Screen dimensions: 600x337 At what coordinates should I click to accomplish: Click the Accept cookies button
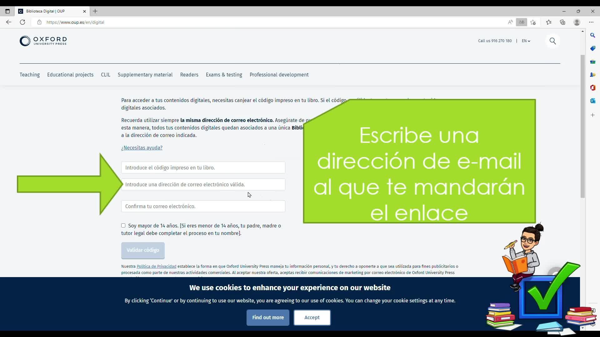pyautogui.click(x=312, y=318)
